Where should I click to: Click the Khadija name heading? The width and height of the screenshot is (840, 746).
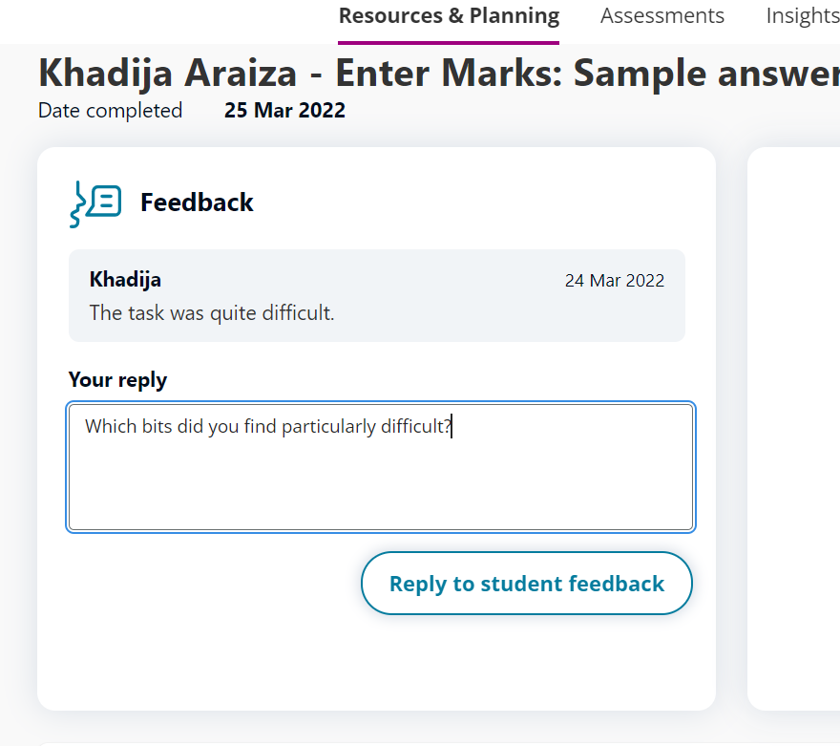tap(125, 279)
